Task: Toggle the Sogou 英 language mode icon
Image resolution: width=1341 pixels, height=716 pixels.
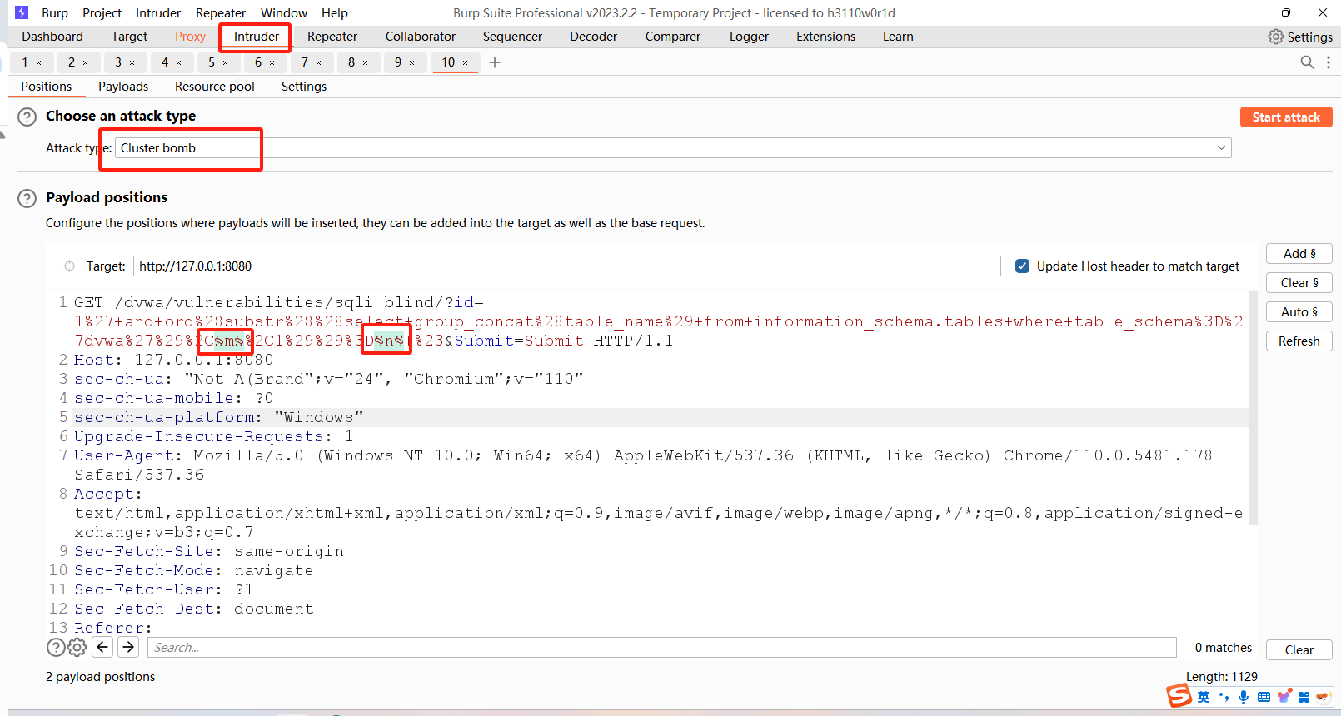Action: click(1204, 697)
